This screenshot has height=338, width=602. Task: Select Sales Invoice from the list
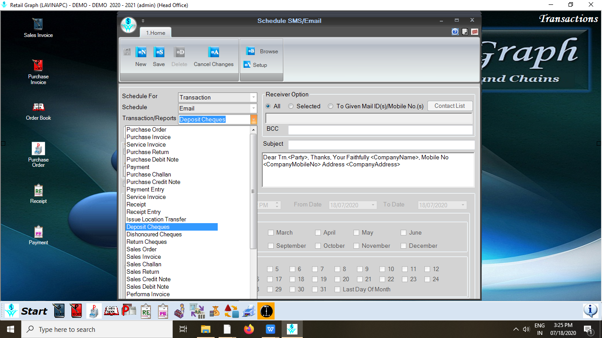pos(144,257)
